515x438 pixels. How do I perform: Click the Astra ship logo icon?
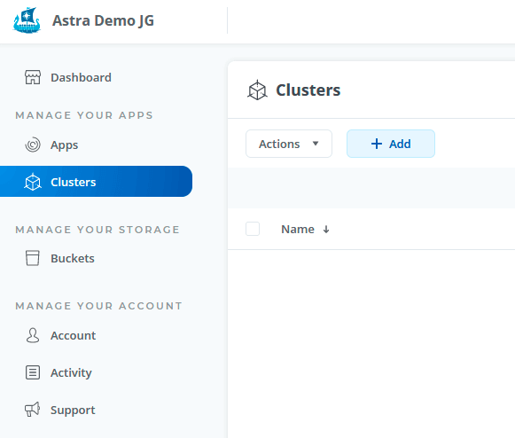tap(27, 20)
